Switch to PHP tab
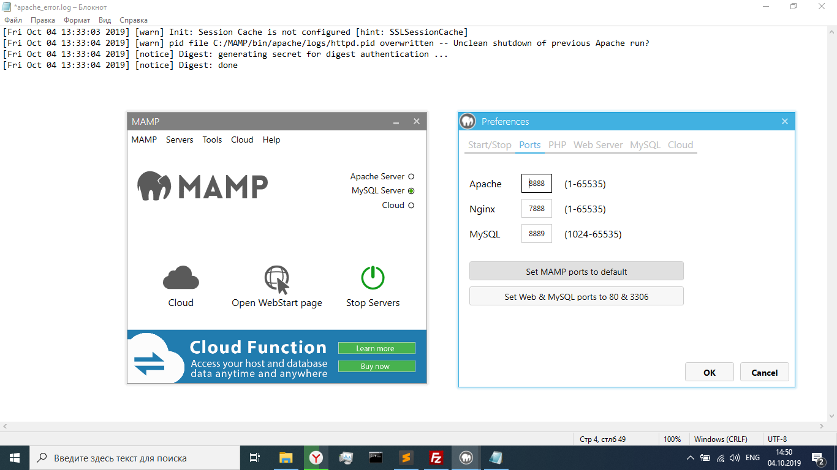 pos(558,145)
